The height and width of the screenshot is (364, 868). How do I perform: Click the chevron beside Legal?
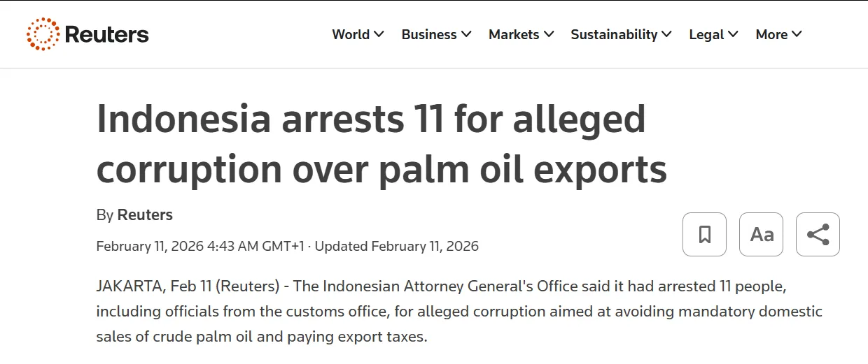pyautogui.click(x=733, y=34)
